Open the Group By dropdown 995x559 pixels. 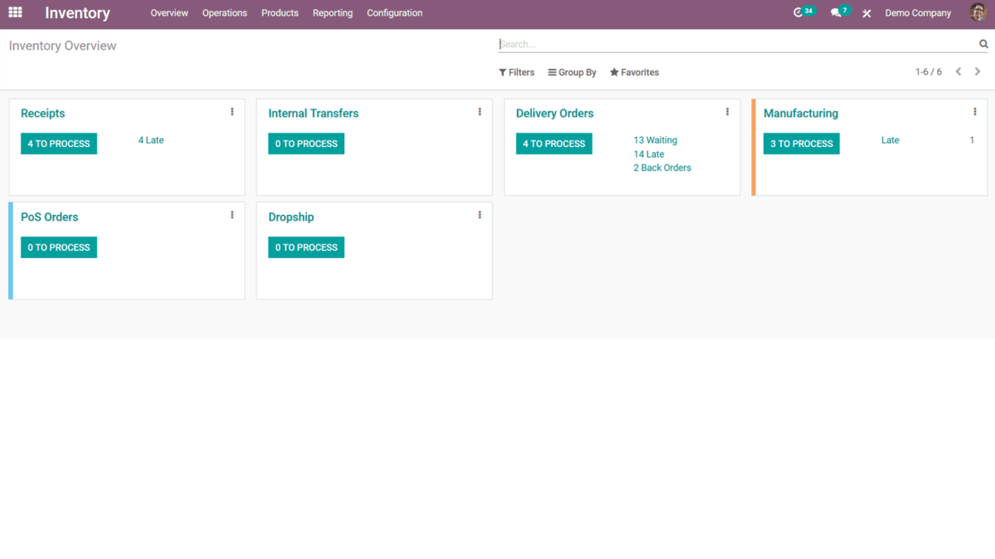572,72
